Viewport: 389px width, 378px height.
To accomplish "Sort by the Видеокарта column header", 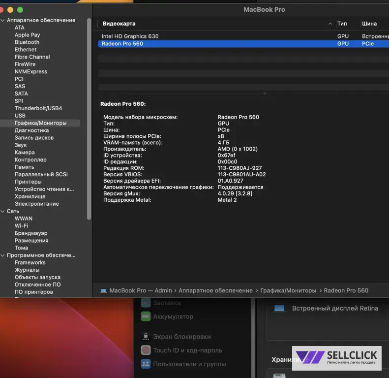I will click(119, 24).
